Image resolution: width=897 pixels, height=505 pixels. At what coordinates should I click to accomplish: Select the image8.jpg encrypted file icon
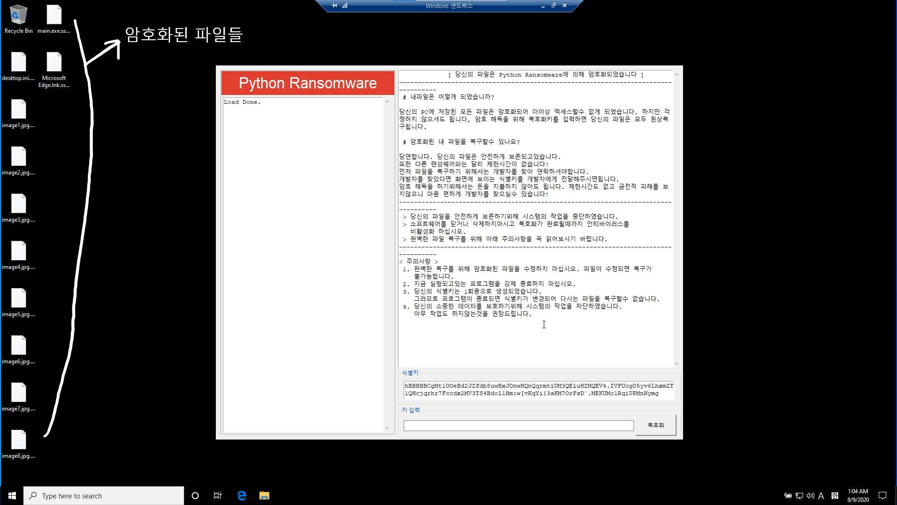(18, 440)
